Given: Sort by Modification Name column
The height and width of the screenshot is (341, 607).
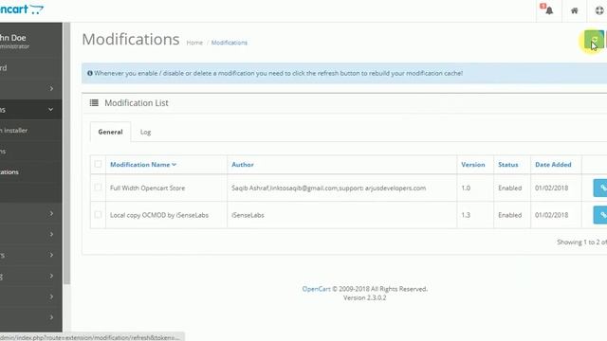Looking at the screenshot, I should (143, 164).
